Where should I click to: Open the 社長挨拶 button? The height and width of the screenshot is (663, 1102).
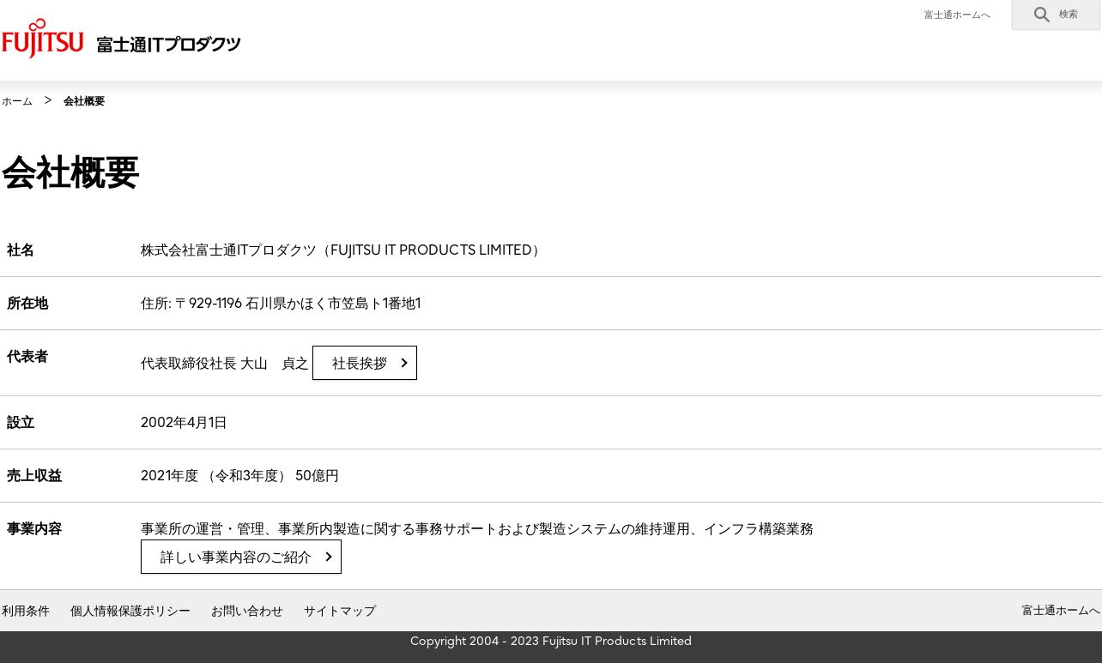point(365,363)
